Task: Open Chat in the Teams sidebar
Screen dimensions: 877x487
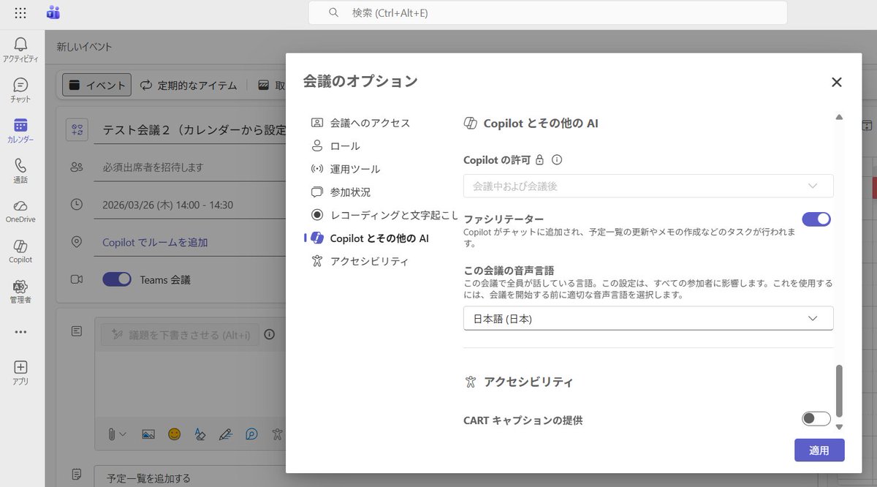Action: [x=20, y=90]
